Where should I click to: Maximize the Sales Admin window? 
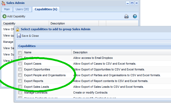pos(132,3)
